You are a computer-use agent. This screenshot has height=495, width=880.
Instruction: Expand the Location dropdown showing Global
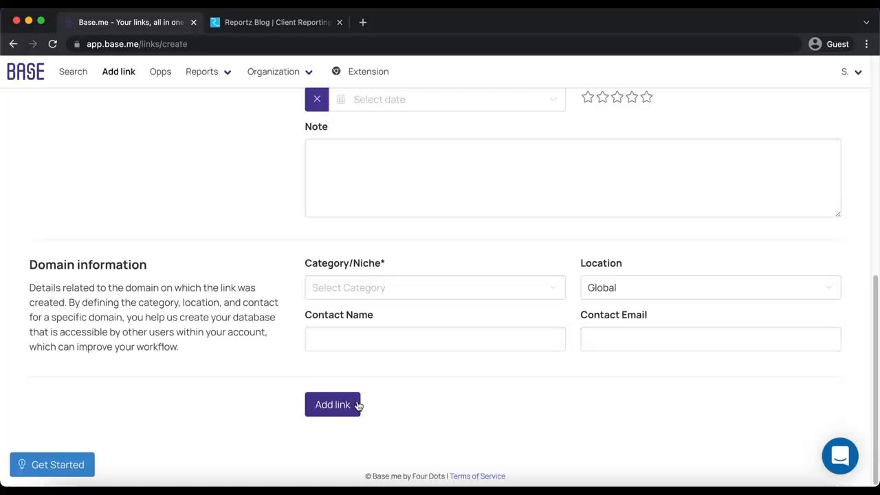pos(710,287)
